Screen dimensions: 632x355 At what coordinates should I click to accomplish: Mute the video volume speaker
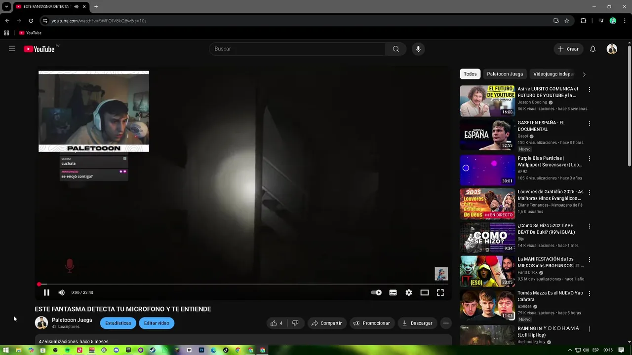point(61,292)
